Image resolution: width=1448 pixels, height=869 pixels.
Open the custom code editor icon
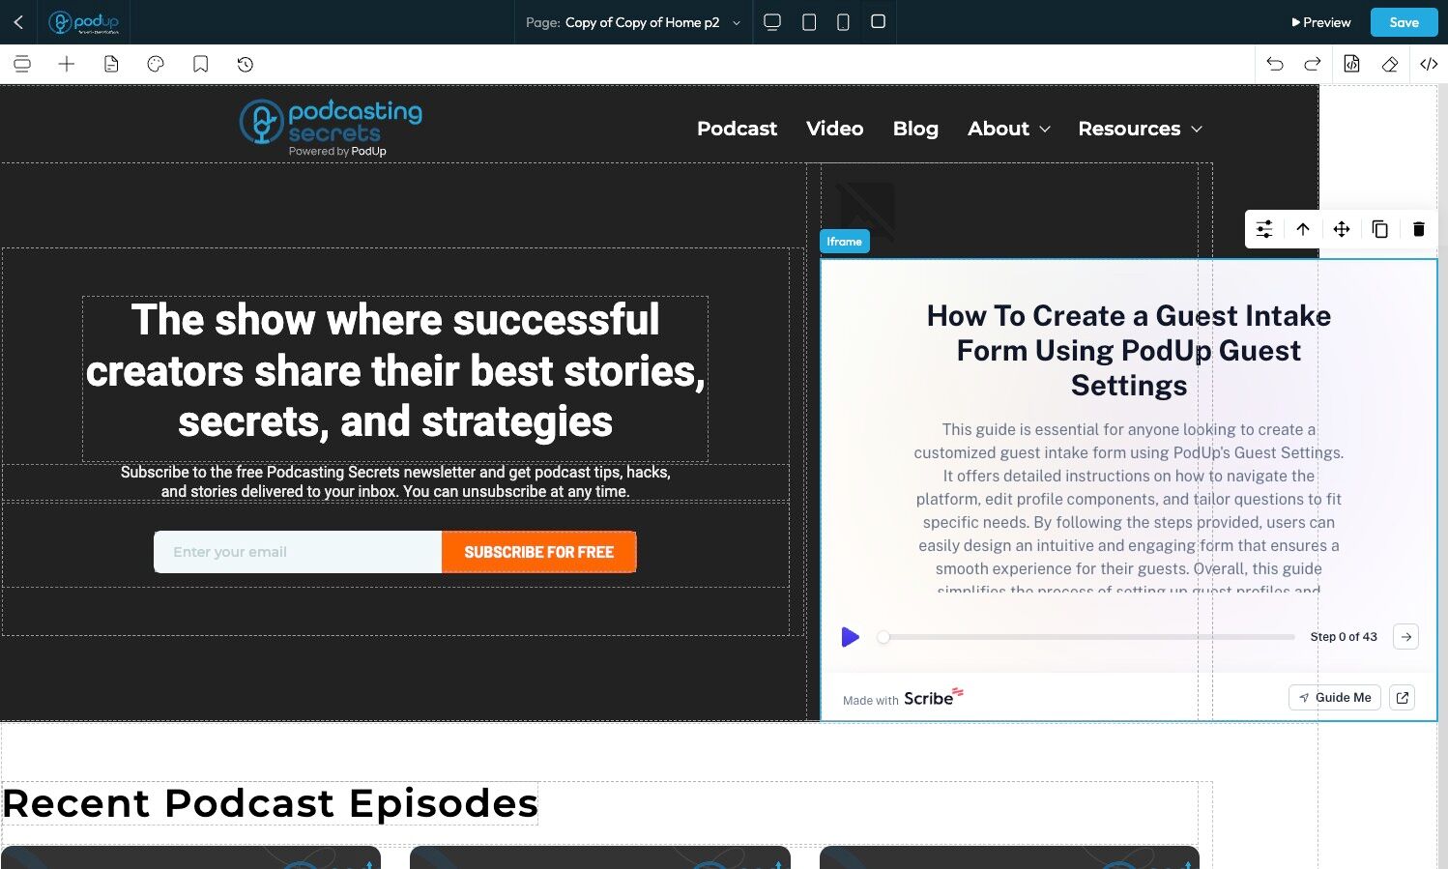click(1429, 64)
